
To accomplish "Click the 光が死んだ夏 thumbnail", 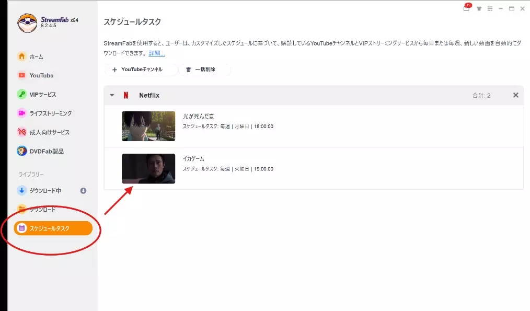I will click(x=148, y=126).
